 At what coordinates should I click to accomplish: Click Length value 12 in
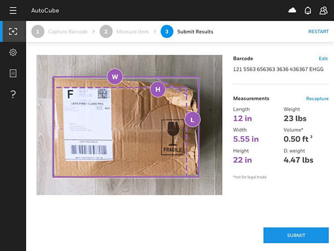click(x=242, y=118)
